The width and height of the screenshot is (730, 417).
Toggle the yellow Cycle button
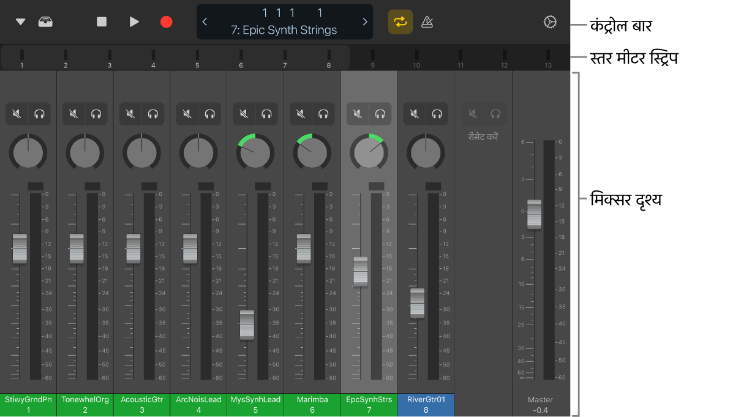[400, 22]
